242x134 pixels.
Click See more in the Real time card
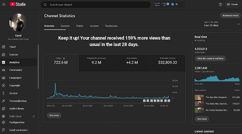pos(202,119)
